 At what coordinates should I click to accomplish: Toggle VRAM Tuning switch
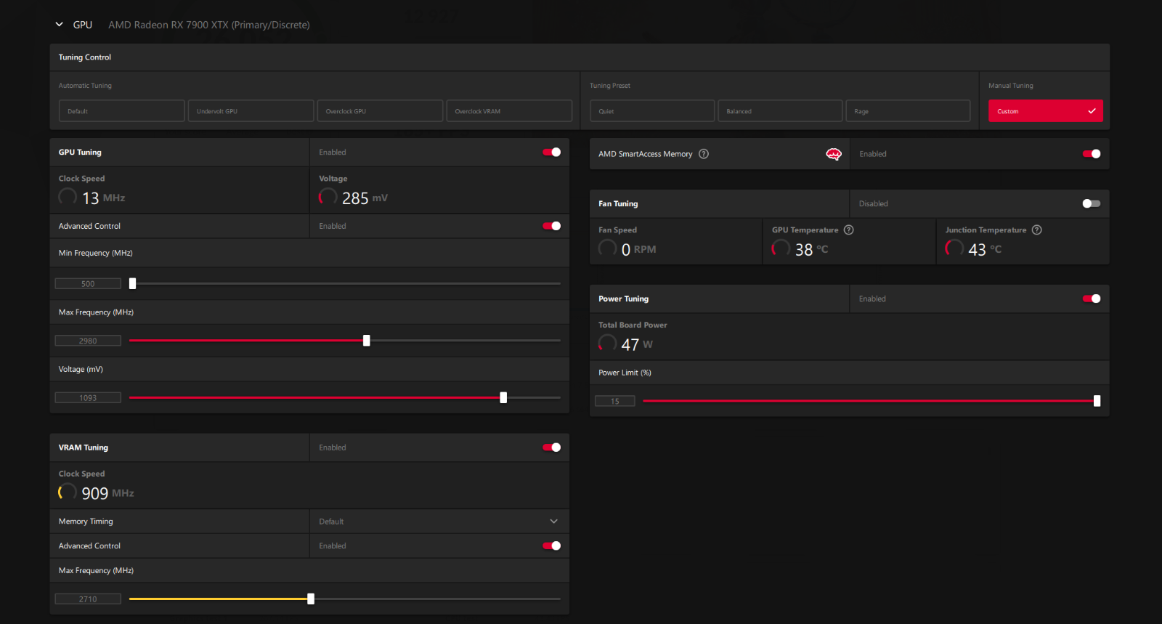pyautogui.click(x=552, y=447)
